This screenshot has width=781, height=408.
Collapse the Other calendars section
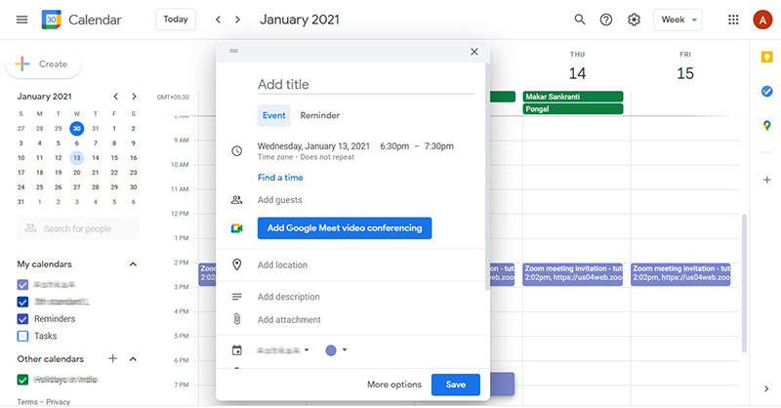coord(133,358)
